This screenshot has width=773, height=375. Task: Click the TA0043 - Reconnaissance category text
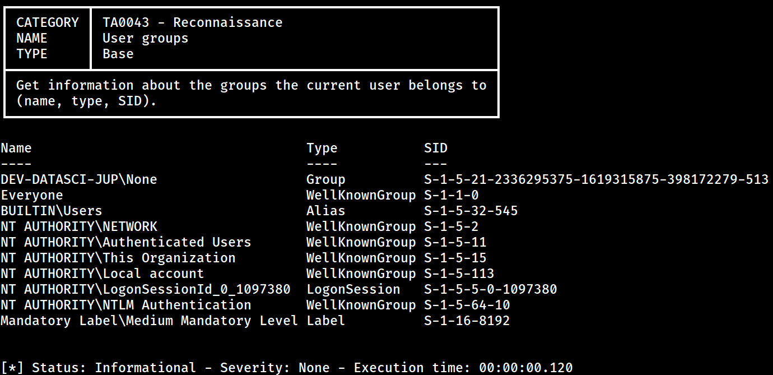(x=193, y=22)
